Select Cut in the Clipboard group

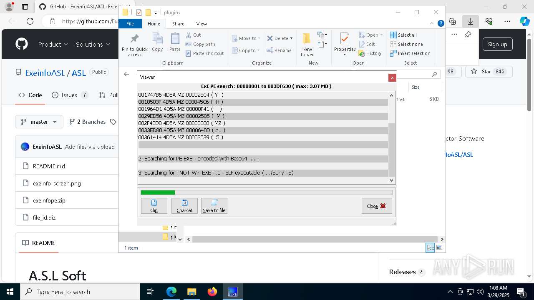(194, 35)
